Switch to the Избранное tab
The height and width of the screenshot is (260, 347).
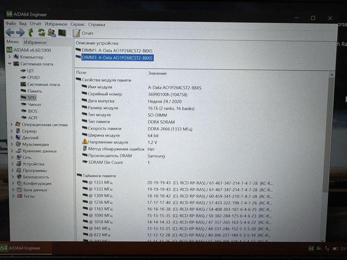click(x=35, y=42)
